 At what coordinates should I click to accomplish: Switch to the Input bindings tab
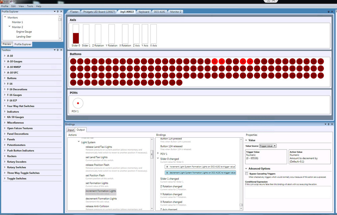pos(71,130)
